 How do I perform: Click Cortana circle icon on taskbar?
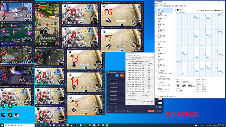[x=37, y=125]
